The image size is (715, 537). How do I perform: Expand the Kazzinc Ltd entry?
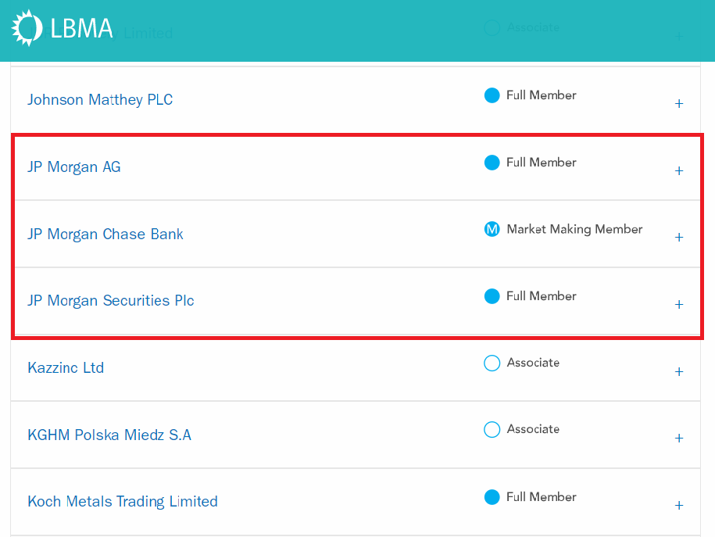point(679,371)
